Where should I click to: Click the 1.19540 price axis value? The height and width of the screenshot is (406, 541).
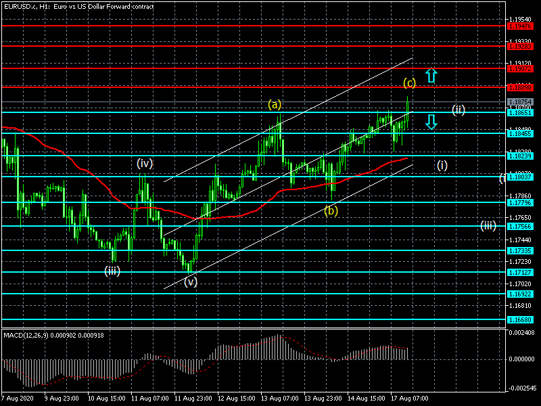pyautogui.click(x=520, y=19)
